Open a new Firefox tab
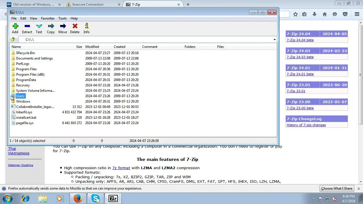 [188, 5]
